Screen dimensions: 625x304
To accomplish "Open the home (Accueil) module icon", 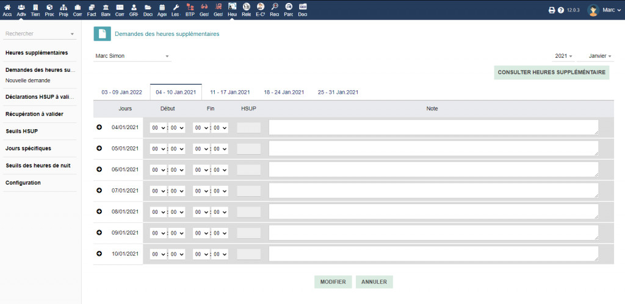I will coord(7,7).
